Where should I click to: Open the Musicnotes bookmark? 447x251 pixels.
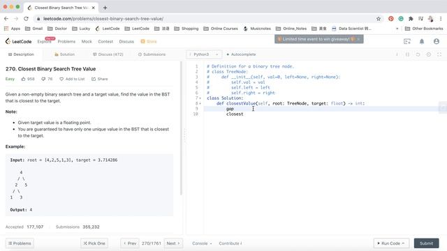click(x=257, y=29)
